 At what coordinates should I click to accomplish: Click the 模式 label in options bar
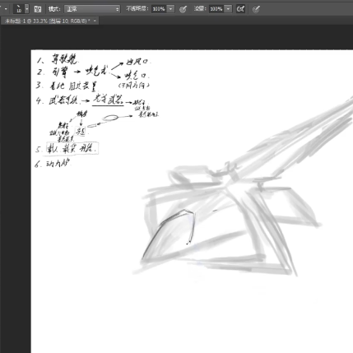point(54,9)
